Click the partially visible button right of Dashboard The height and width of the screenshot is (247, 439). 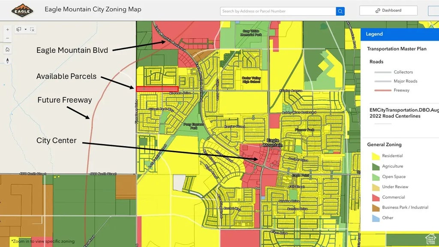click(433, 11)
